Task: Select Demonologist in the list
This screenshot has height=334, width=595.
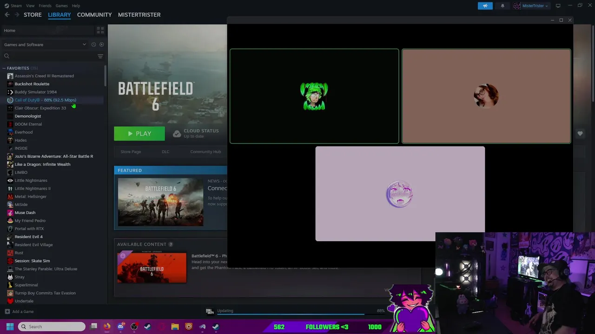Action: point(27,116)
